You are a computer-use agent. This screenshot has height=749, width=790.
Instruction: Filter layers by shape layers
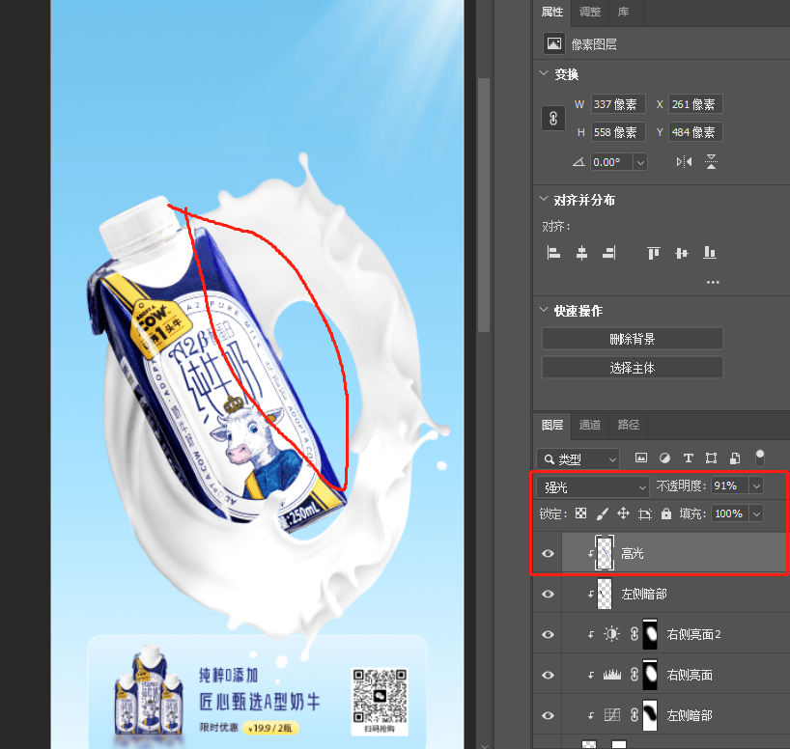(x=711, y=458)
